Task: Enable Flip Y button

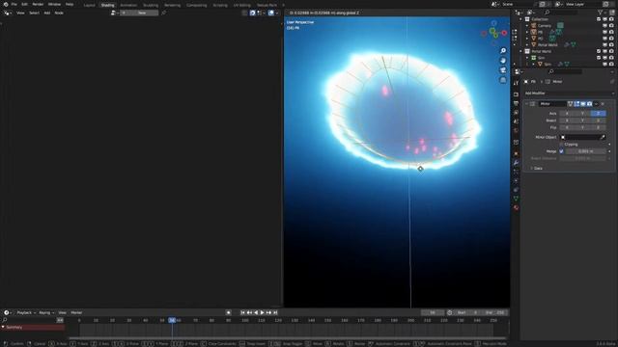Action: [582, 127]
